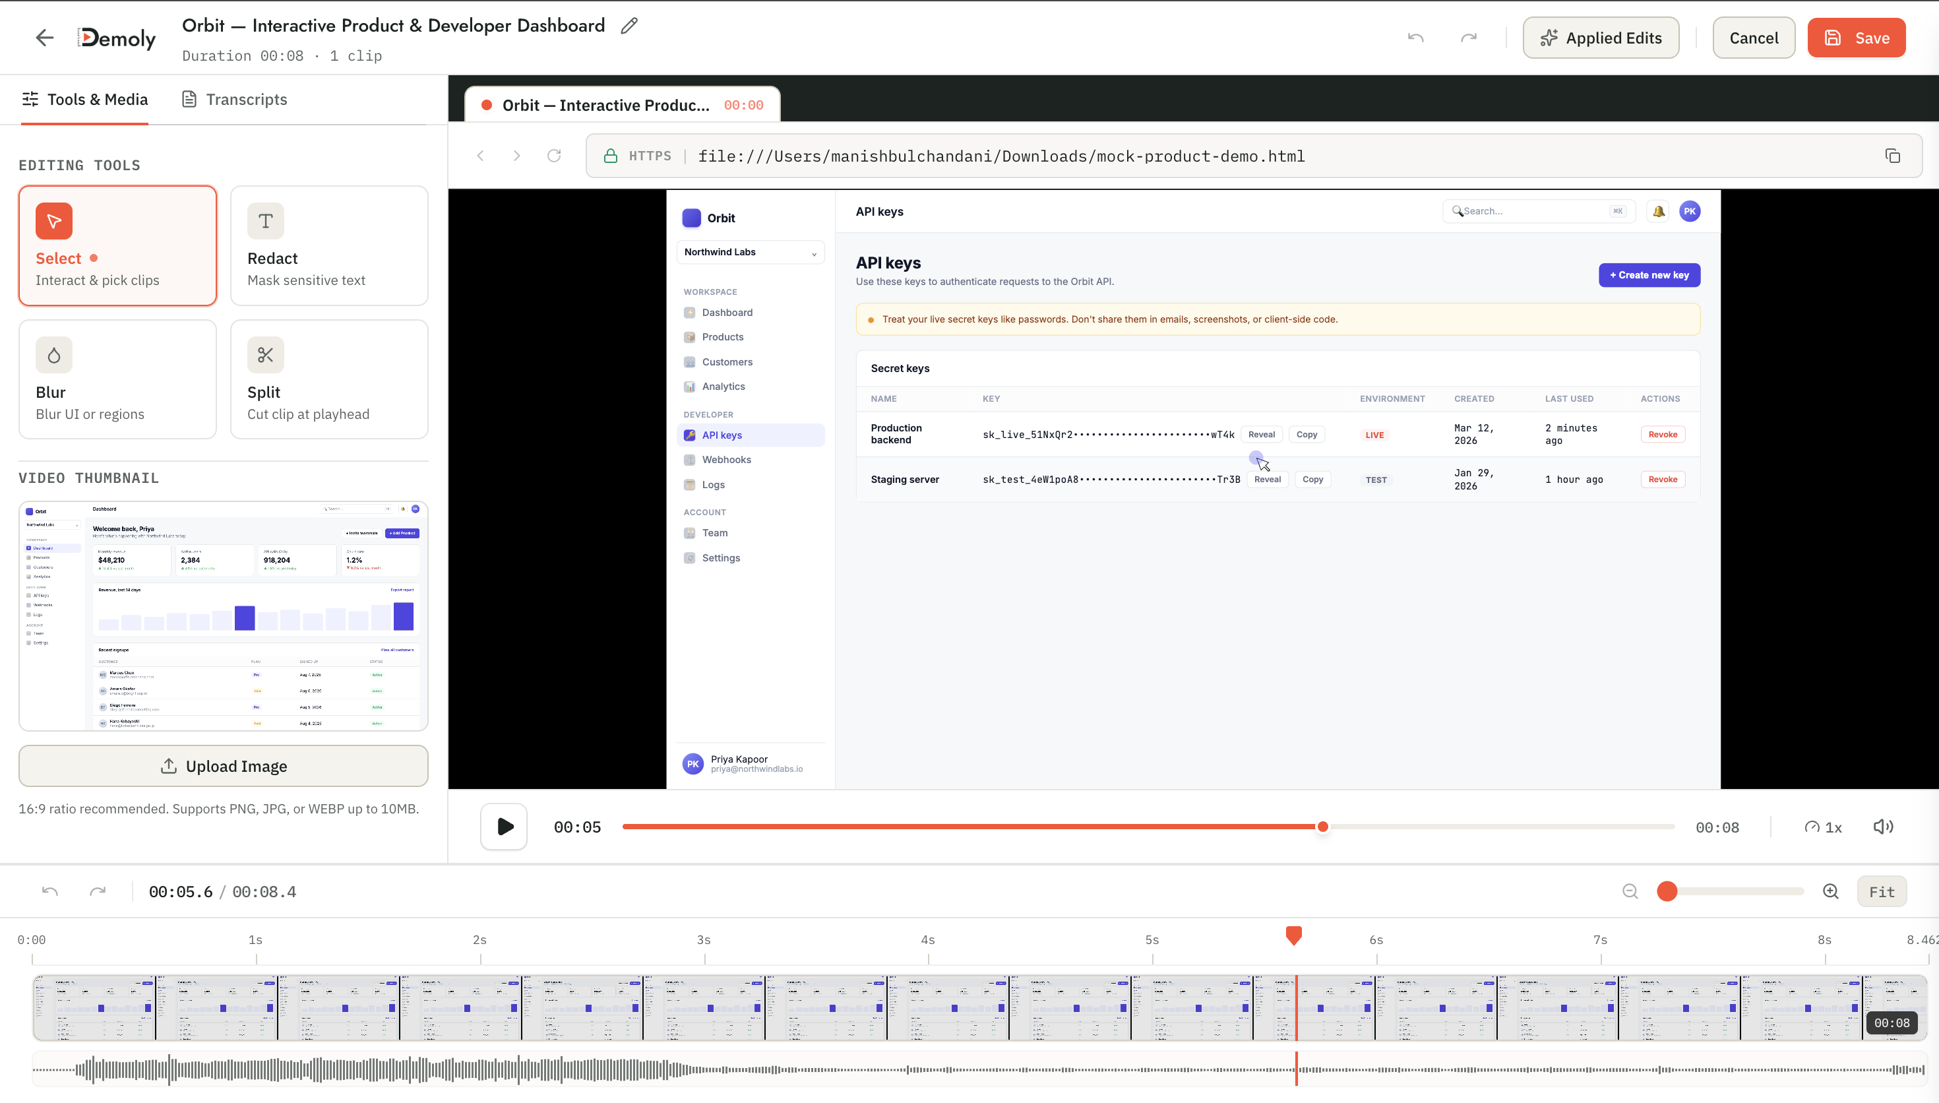Redo in the timeline toolbar
The width and height of the screenshot is (1939, 1103).
[98, 892]
